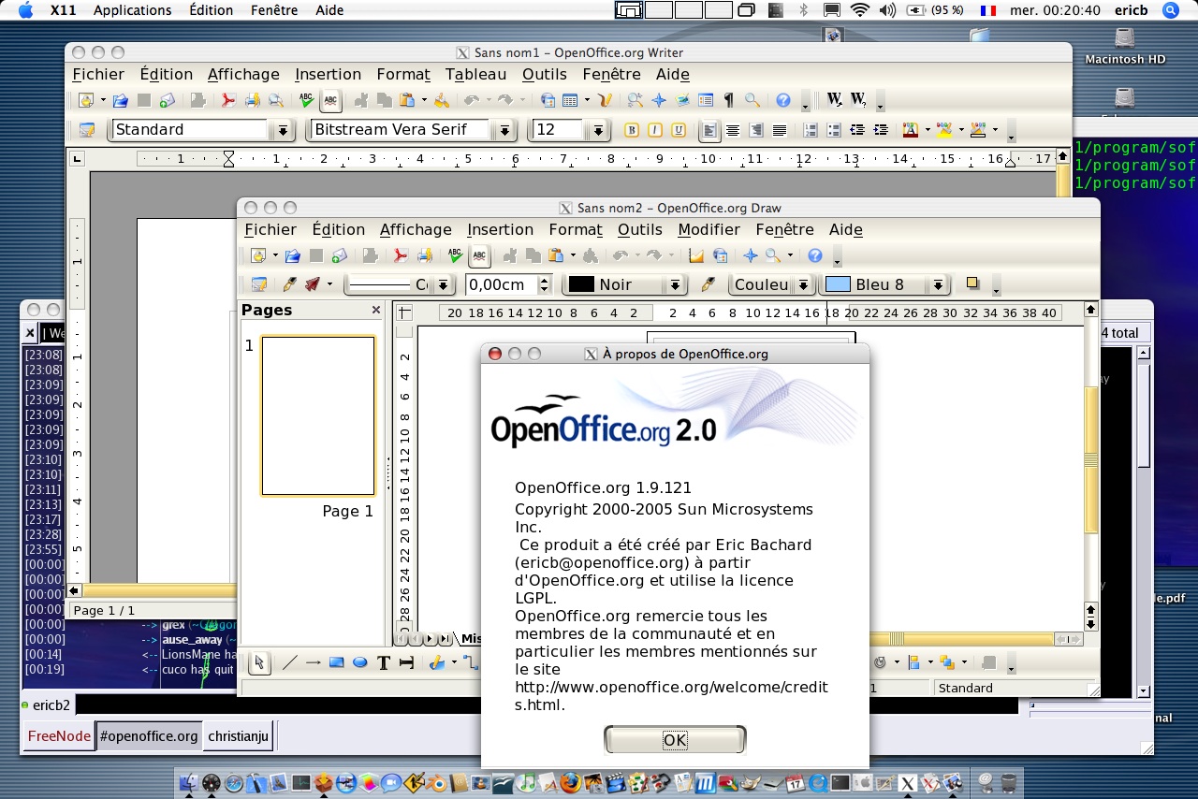Screen dimensions: 1198x799
Task: Open the Bitstream Vera Serif font dropdown
Action: point(505,131)
